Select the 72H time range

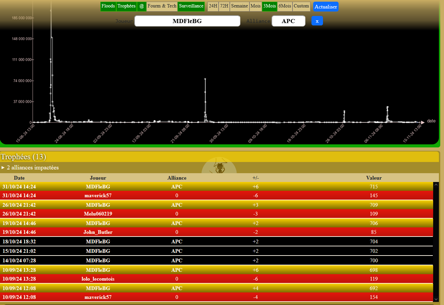click(224, 6)
